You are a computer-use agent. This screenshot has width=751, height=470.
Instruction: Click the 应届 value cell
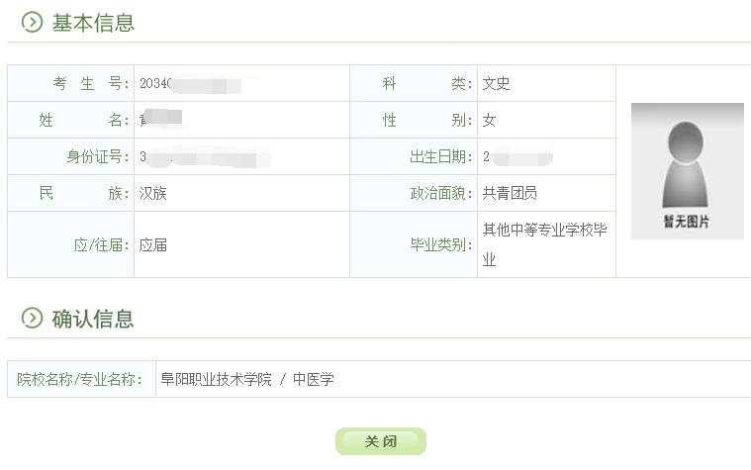point(153,244)
